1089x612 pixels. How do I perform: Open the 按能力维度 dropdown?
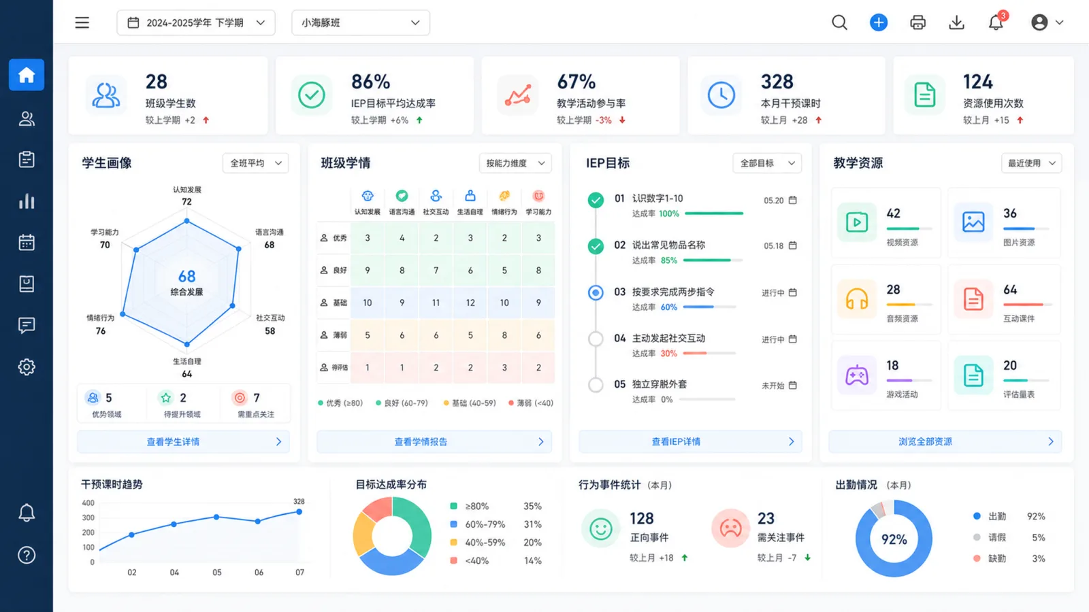click(515, 163)
